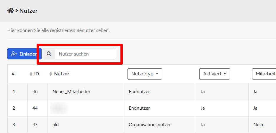
Task: Click the blurred username in row 2
Action: point(59,108)
